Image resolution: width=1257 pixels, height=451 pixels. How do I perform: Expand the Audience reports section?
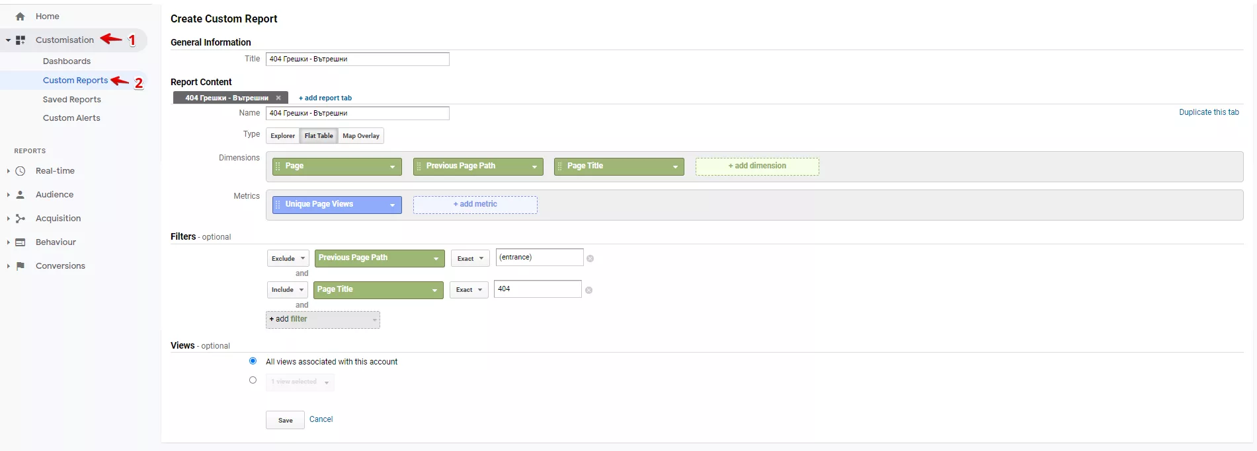click(x=8, y=195)
